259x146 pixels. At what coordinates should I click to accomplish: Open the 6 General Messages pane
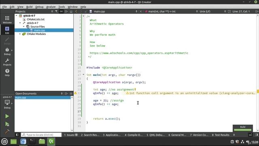pos(177,135)
